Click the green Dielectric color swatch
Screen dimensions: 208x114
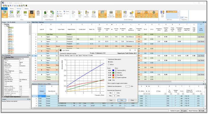[x=113, y=73]
